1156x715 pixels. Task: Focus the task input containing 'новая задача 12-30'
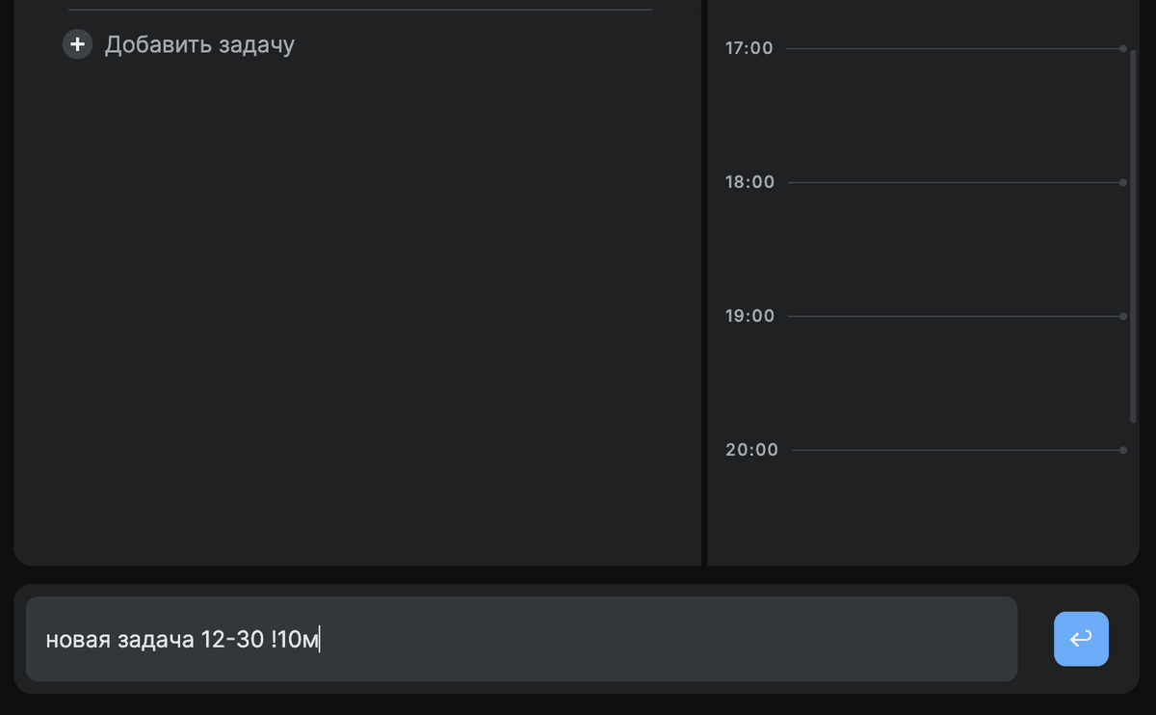pyautogui.click(x=520, y=639)
